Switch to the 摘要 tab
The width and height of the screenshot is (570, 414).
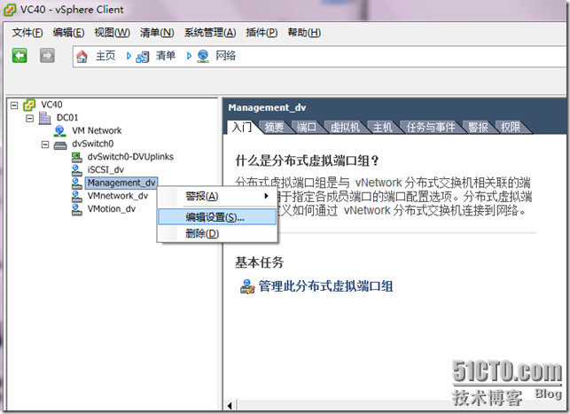[274, 128]
